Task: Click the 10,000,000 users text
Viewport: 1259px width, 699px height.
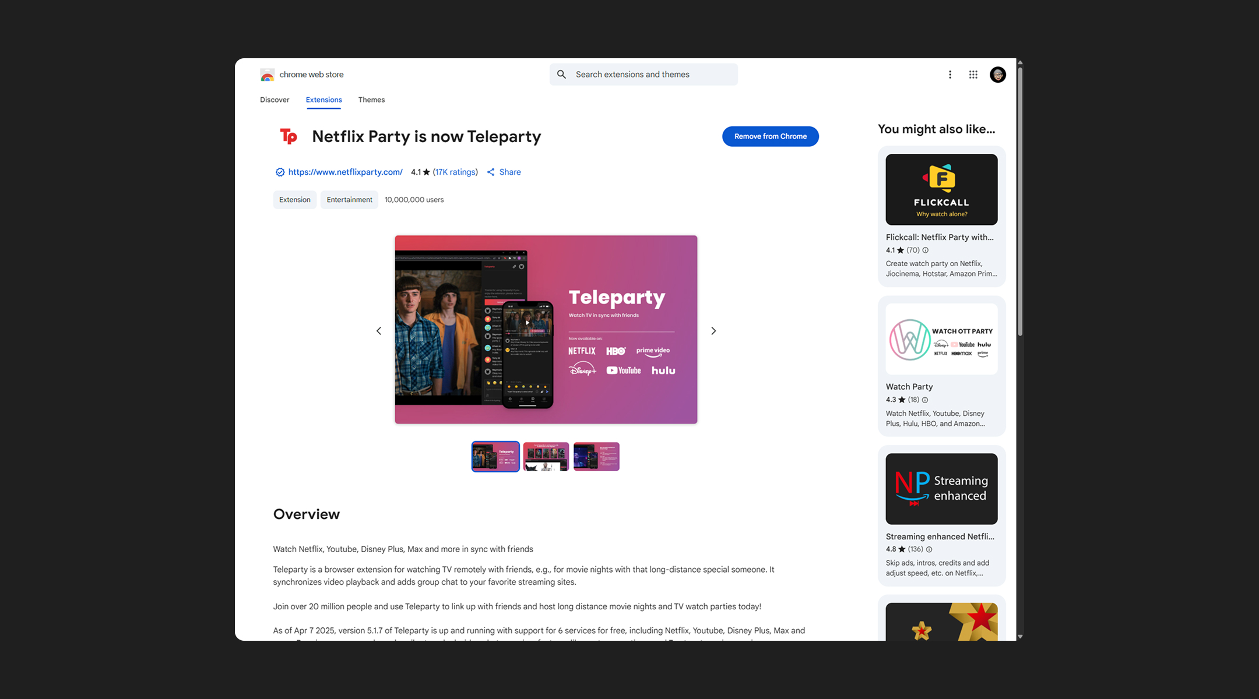Action: coord(414,200)
